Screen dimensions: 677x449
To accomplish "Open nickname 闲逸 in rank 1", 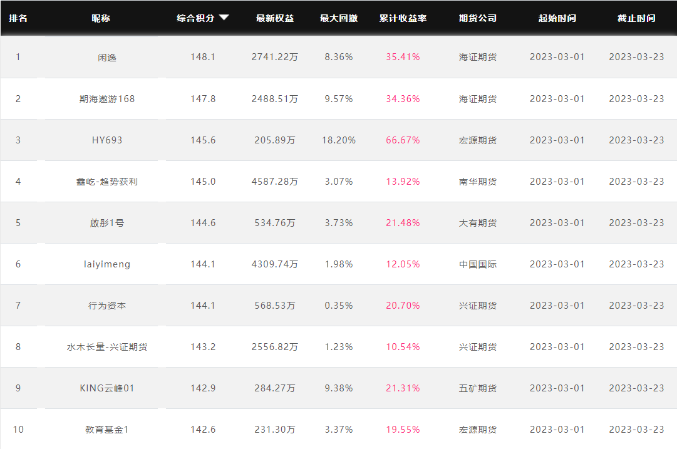I will tap(107, 58).
